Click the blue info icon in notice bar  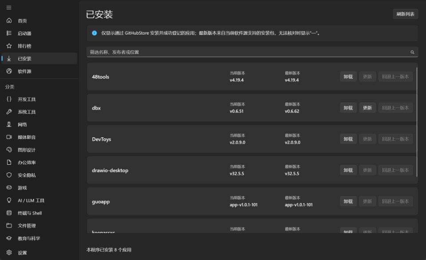point(94,33)
